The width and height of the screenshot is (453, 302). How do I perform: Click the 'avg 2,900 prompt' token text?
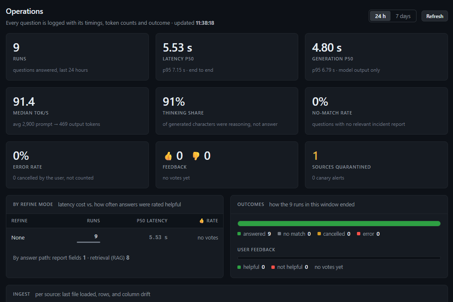point(33,124)
